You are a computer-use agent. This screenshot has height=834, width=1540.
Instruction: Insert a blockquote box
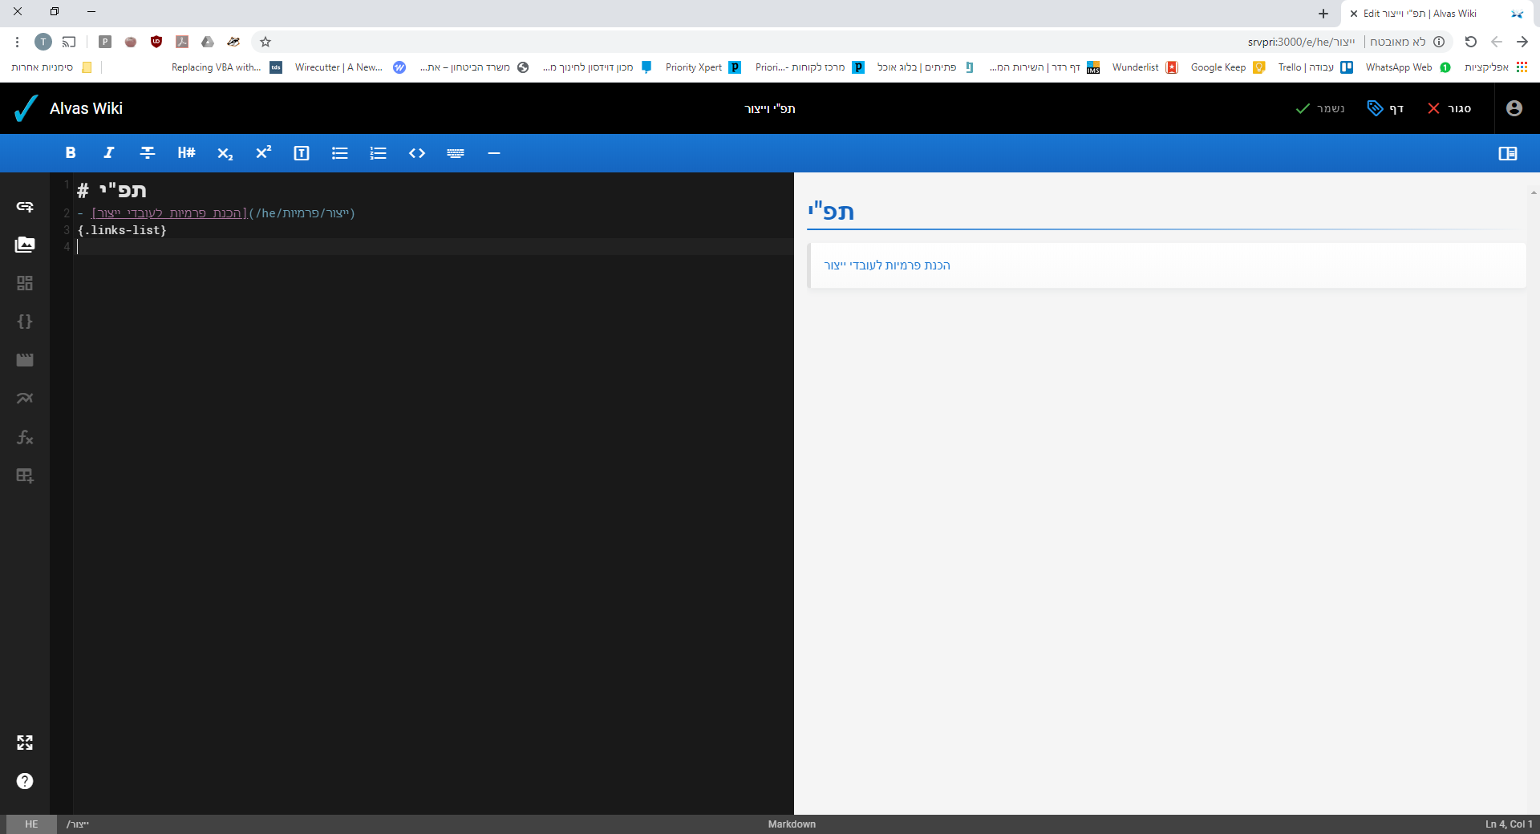tap(302, 153)
